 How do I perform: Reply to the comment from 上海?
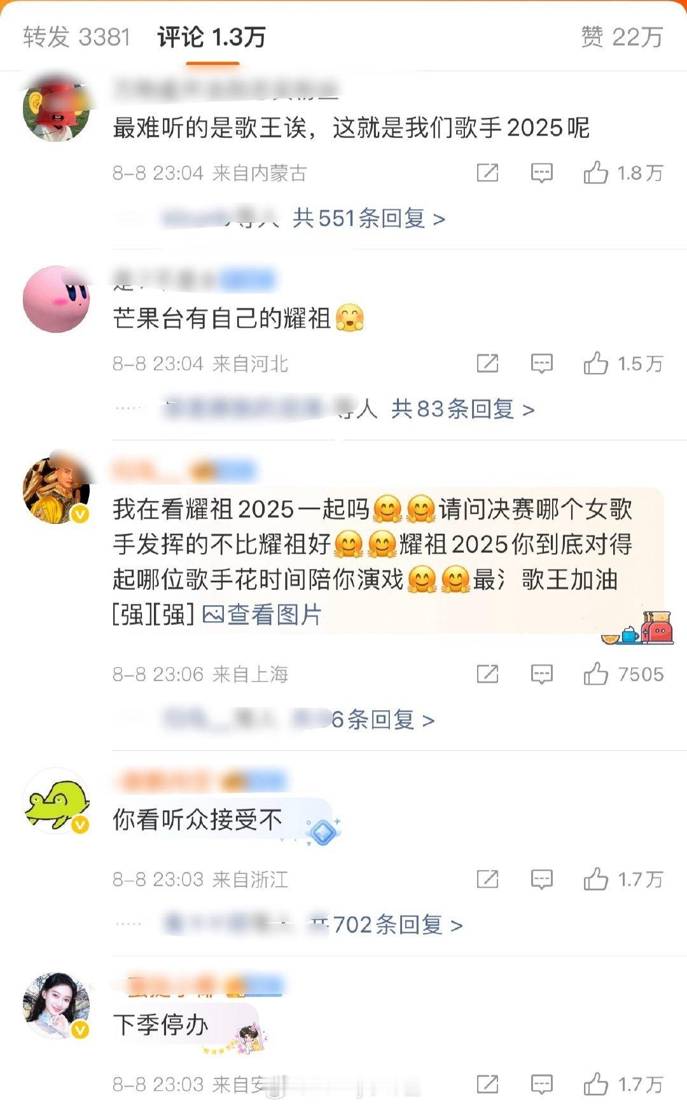pyautogui.click(x=541, y=674)
